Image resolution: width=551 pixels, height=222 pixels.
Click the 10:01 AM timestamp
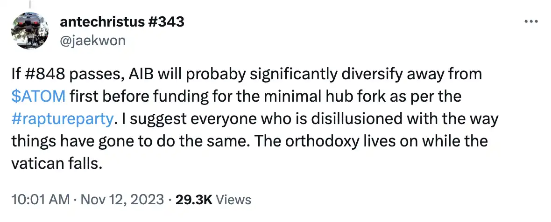pyautogui.click(x=40, y=200)
